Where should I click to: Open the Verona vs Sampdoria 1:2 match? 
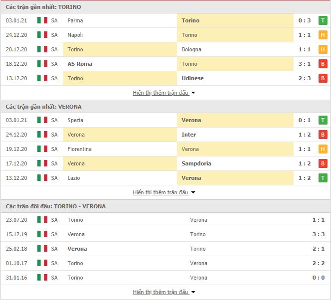pyautogui.click(x=165, y=163)
